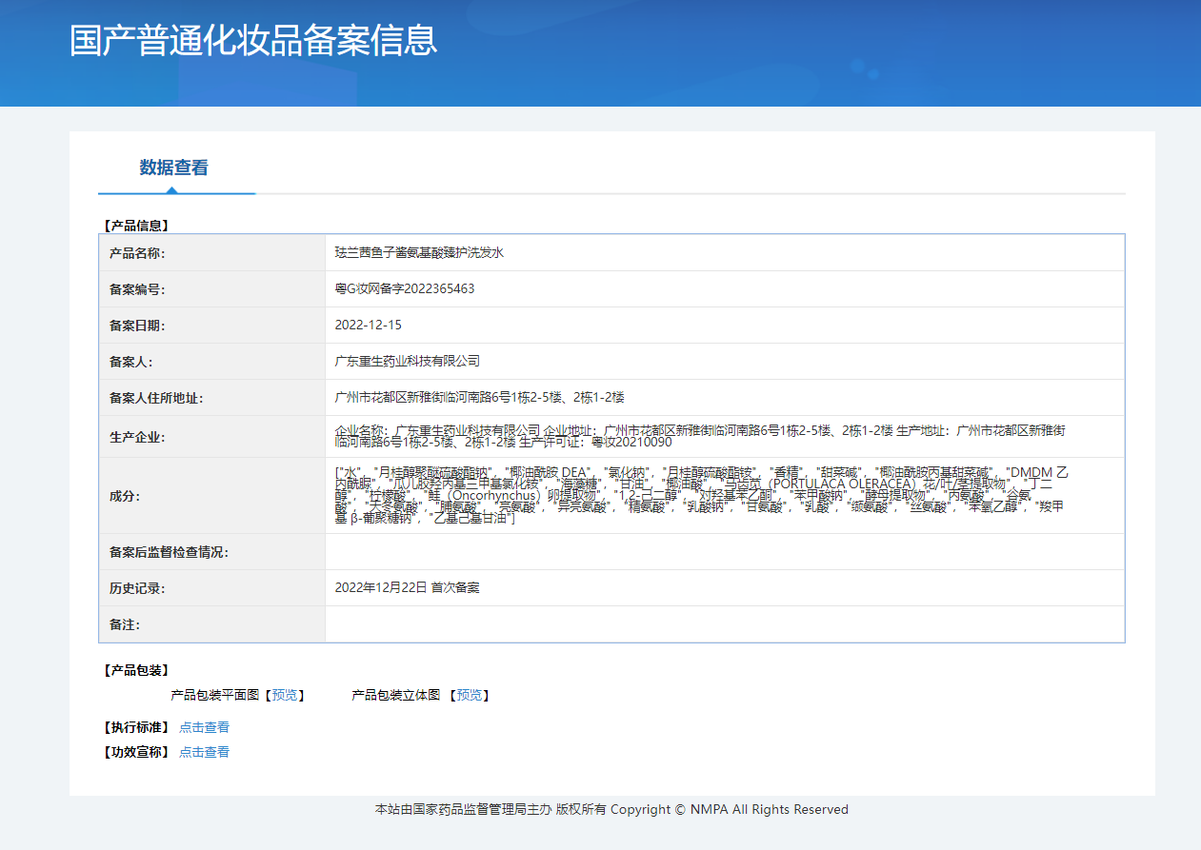Click the filing date 2022-12-15
Image resolution: width=1201 pixels, height=850 pixels.
tap(369, 325)
